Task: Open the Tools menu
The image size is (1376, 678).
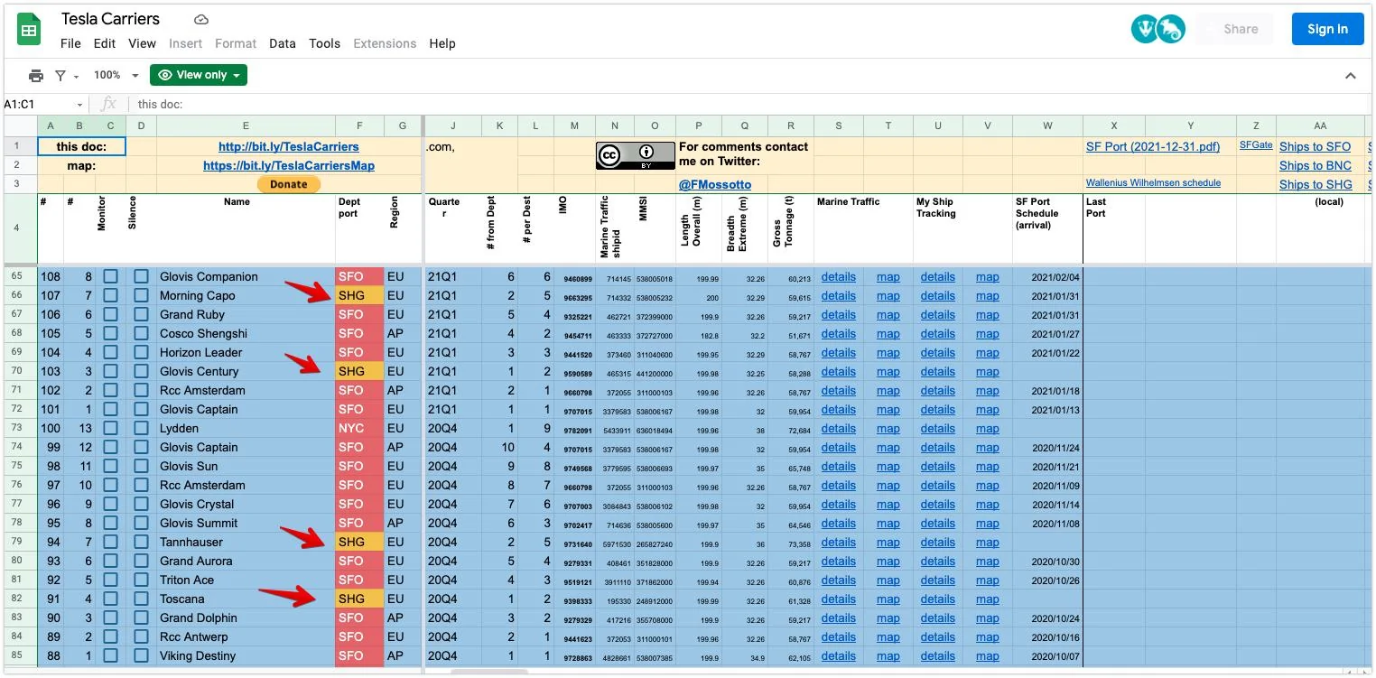Action: [x=325, y=43]
